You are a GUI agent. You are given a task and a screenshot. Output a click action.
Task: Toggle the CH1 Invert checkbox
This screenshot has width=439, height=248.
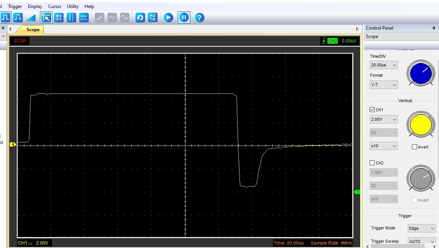click(x=414, y=147)
